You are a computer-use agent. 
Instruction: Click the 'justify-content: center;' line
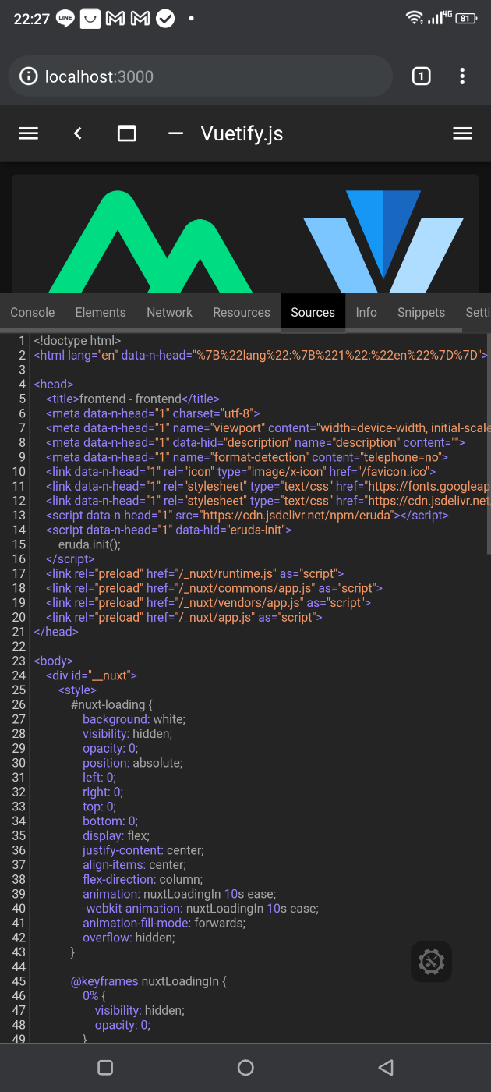(143, 850)
